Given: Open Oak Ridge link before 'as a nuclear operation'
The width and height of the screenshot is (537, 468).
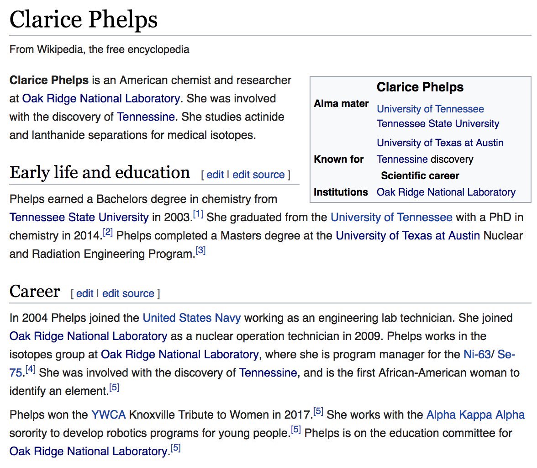Looking at the screenshot, I should 89,336.
